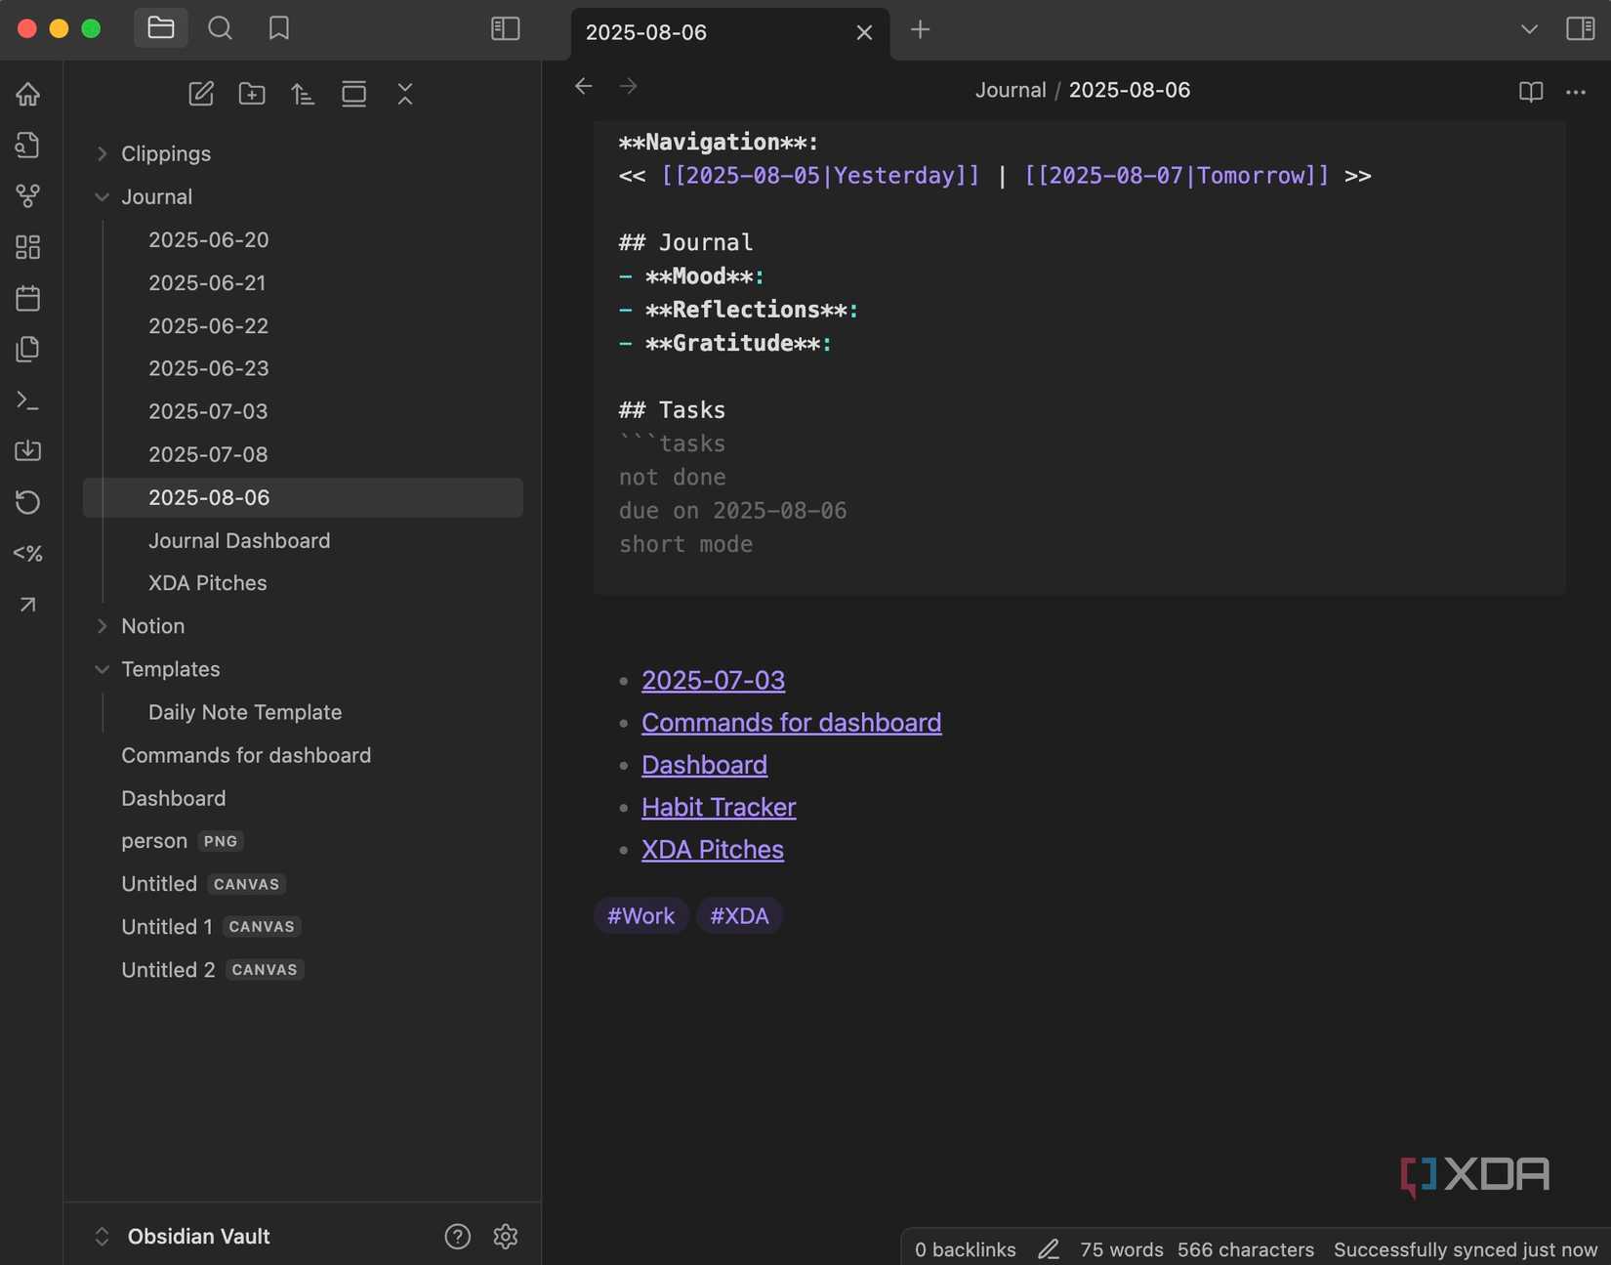
Task: Change the file sort order
Action: 303,94
